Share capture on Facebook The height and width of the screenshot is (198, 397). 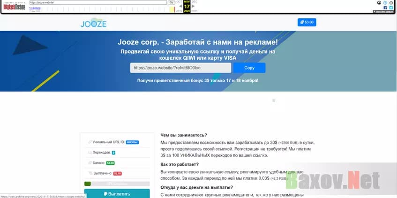(x=385, y=8)
